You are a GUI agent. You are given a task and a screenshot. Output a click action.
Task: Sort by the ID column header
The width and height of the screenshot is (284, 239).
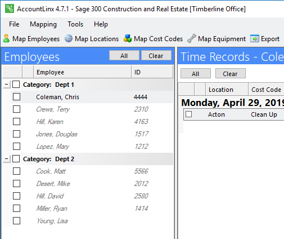pyautogui.click(x=152, y=72)
